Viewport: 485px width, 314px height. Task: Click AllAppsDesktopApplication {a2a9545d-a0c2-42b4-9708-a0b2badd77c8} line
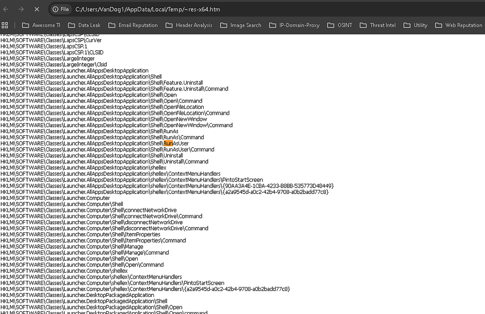(164, 192)
